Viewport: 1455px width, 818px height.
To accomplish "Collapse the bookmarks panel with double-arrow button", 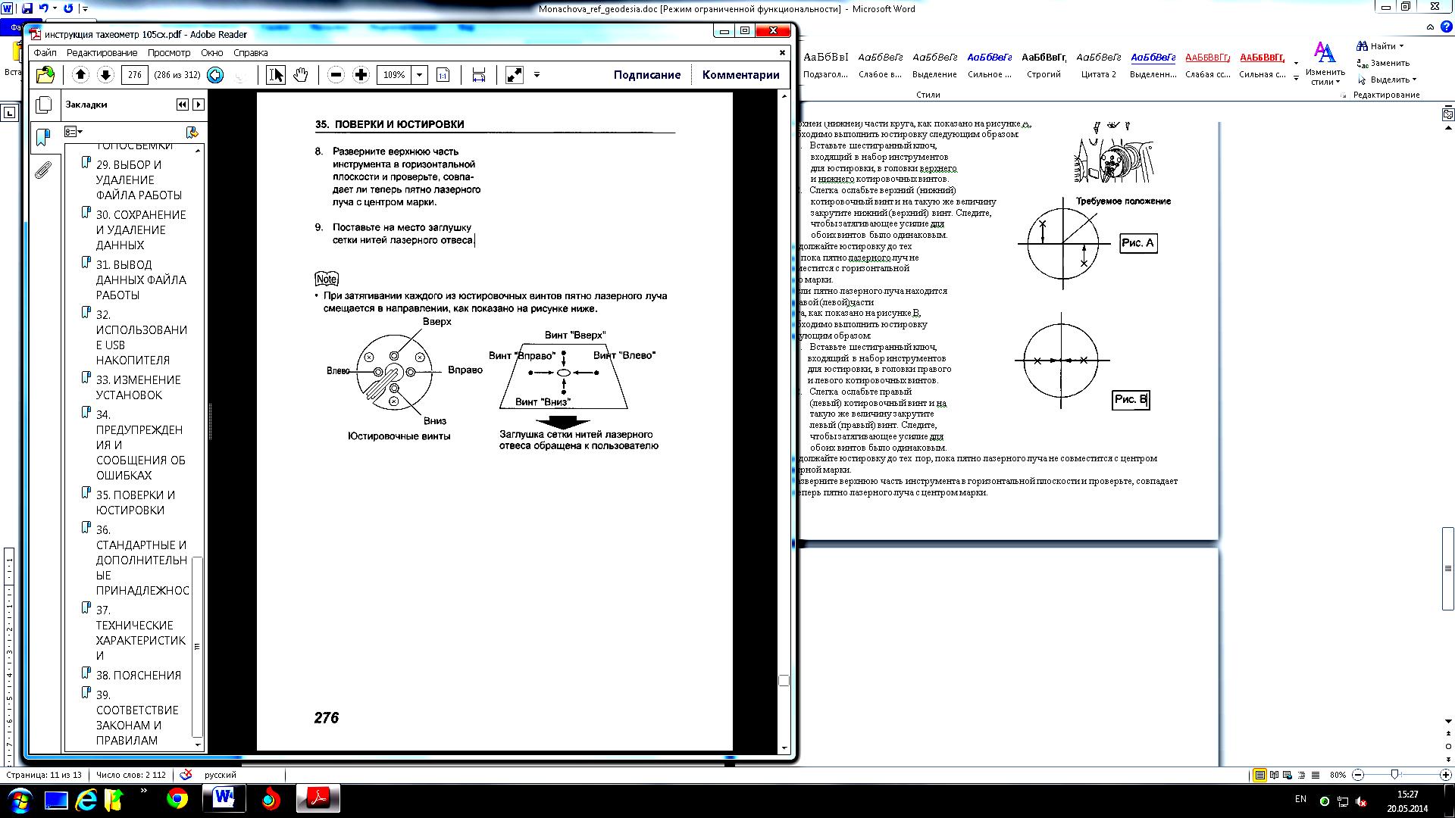I will 183,105.
